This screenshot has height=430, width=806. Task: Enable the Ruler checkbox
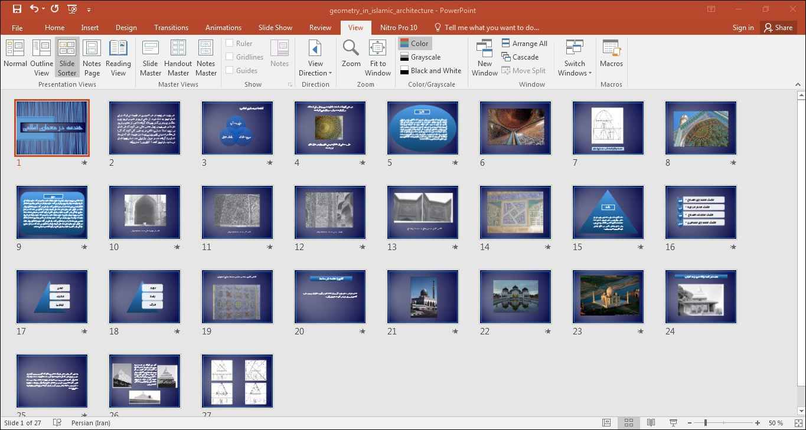[230, 43]
